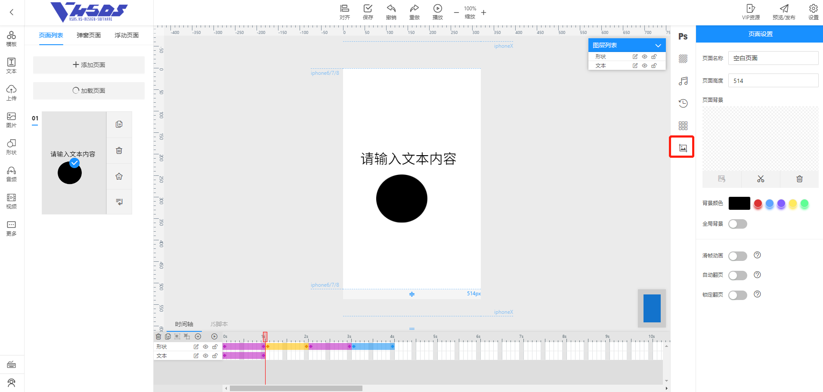Open 设置 settings gear
Viewport: 823px width, 392px height.
point(814,12)
